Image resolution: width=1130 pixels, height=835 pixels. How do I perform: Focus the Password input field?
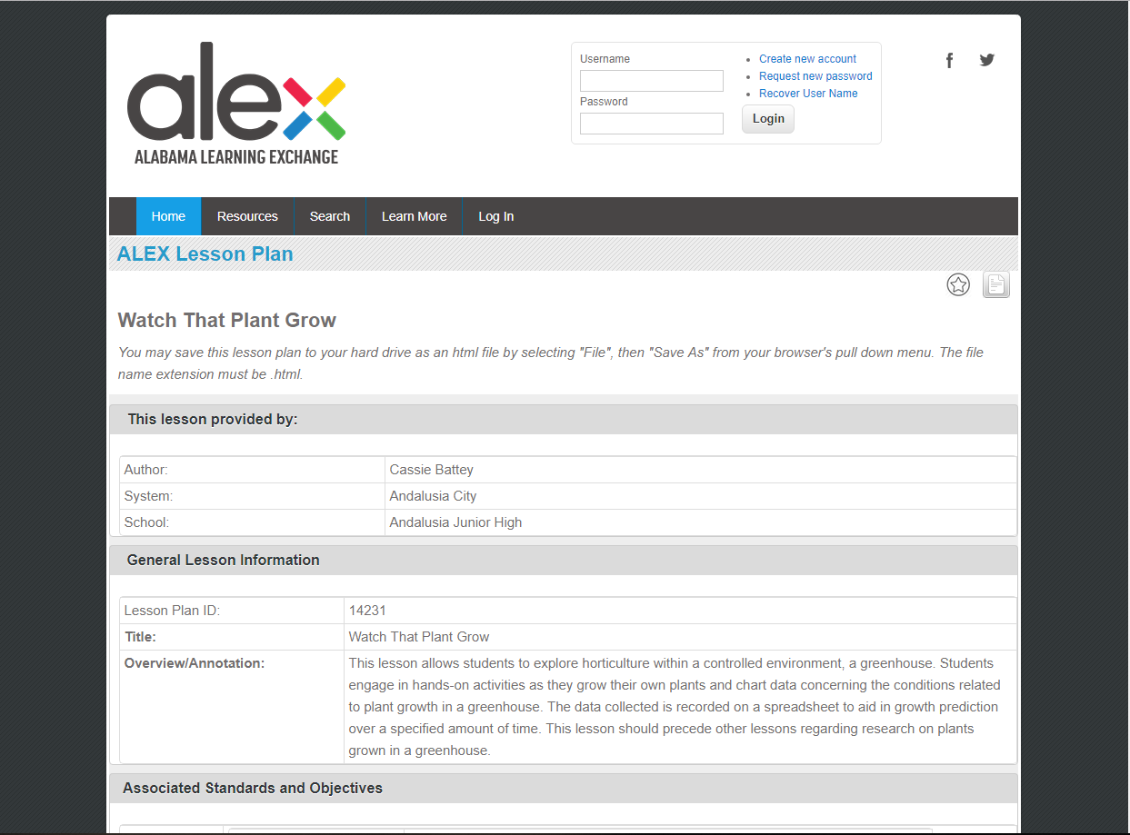point(651,124)
